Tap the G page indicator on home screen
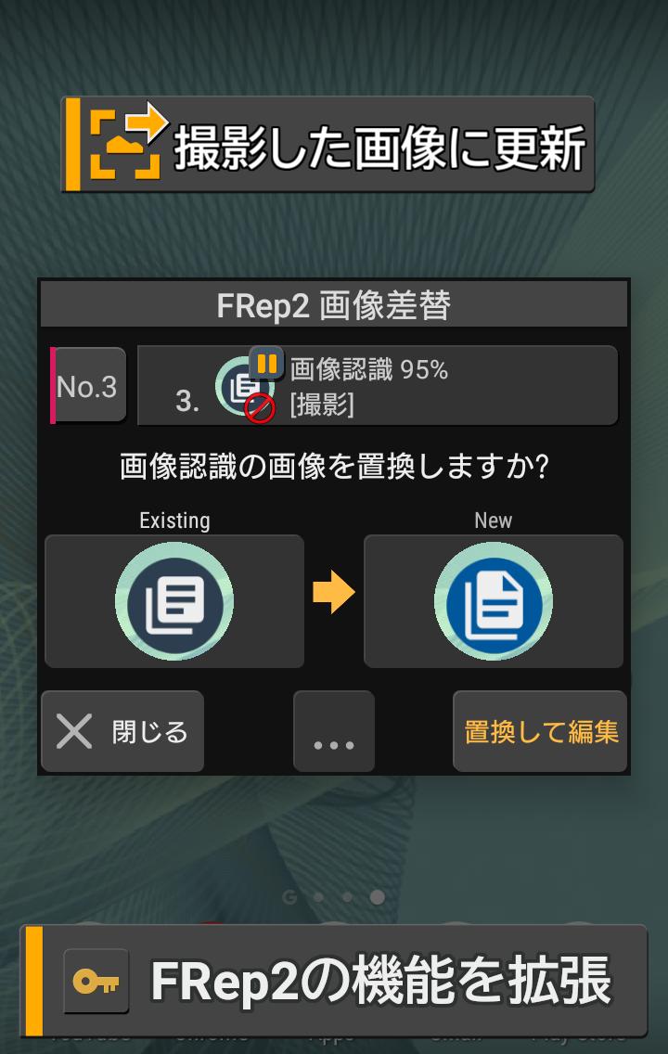Screen dimensions: 668x1054 pyautogui.click(x=289, y=896)
